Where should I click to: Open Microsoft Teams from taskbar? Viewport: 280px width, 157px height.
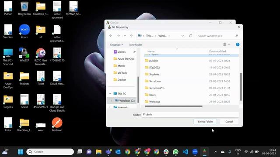[108, 152]
